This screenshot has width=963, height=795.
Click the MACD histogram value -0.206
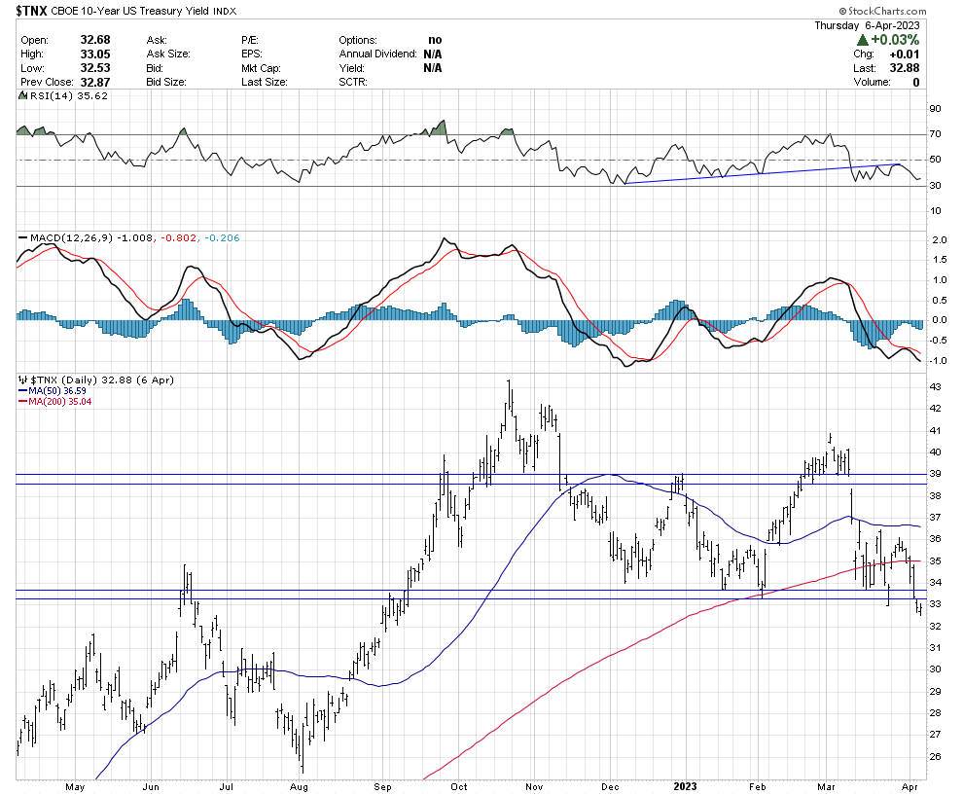(x=222, y=237)
